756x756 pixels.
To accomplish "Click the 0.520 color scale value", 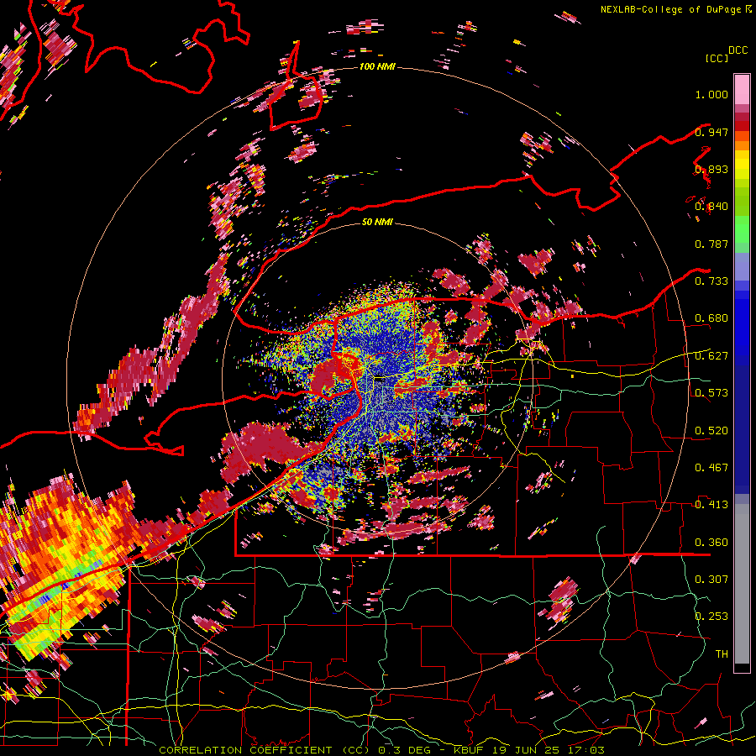I will point(711,431).
